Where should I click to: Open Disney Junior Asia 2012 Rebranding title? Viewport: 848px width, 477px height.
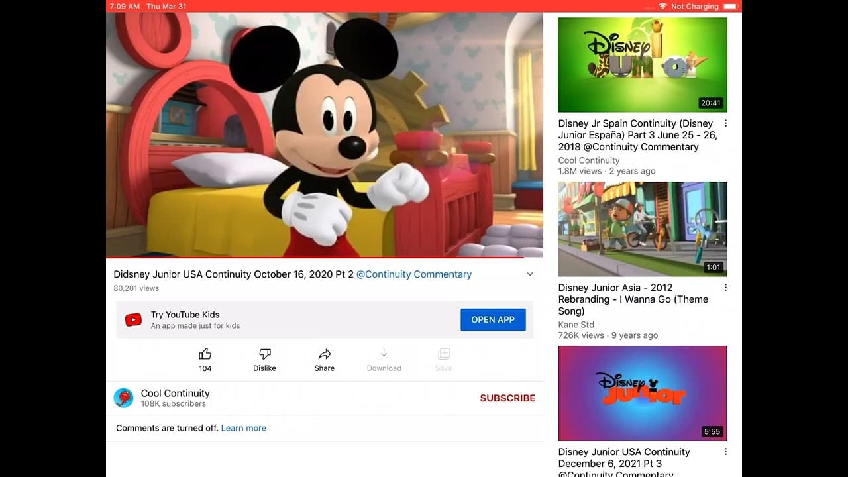click(633, 299)
